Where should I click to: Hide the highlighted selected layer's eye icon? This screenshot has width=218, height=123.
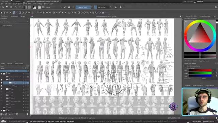pyautogui.click(x=1, y=83)
